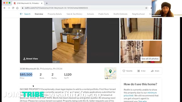The width and height of the screenshot is (182, 102).
Task: Click How do I see this home heading
Action: [x=140, y=84]
